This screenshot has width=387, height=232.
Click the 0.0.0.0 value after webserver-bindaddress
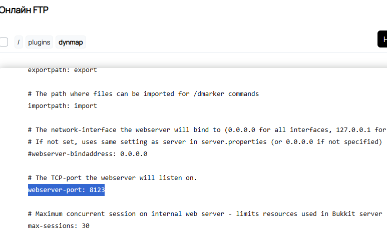coord(134,154)
